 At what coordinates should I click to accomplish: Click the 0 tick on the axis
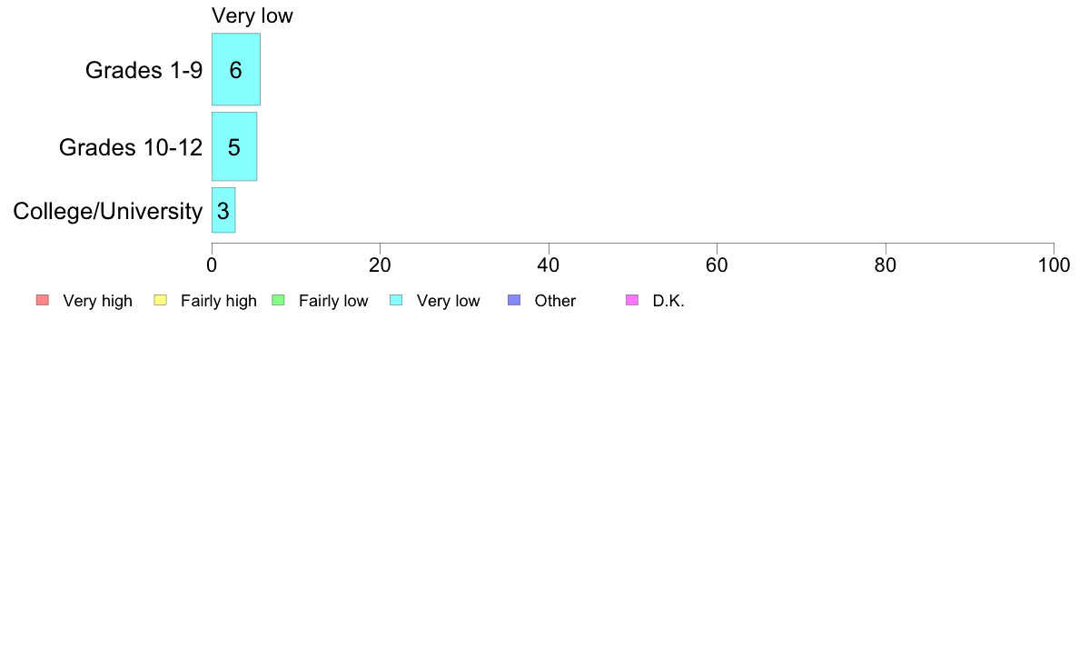[212, 265]
